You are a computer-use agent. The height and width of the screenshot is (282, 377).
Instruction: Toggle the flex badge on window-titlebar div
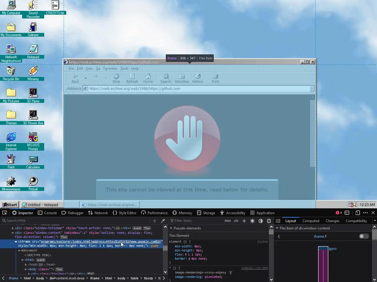pyautogui.click(x=147, y=228)
